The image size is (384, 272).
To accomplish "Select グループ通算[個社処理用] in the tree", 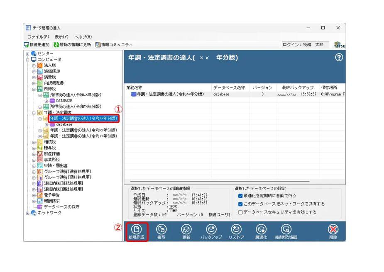I will pyautogui.click(x=67, y=177).
